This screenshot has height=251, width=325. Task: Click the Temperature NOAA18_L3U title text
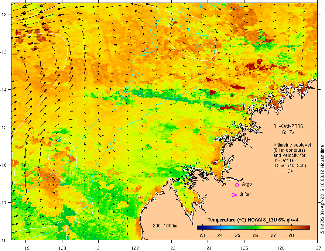click(253, 220)
